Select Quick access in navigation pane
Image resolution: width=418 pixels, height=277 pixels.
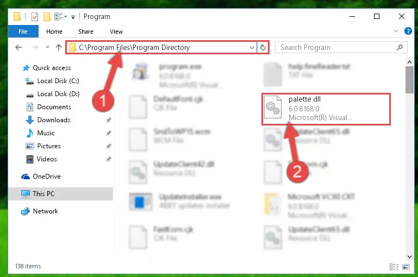click(52, 68)
